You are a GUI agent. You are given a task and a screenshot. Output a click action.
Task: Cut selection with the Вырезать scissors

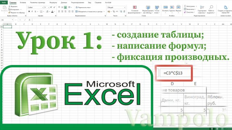(13, 6)
